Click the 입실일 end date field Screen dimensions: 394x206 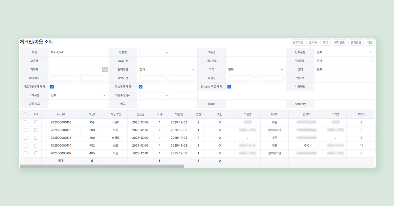[182, 52]
